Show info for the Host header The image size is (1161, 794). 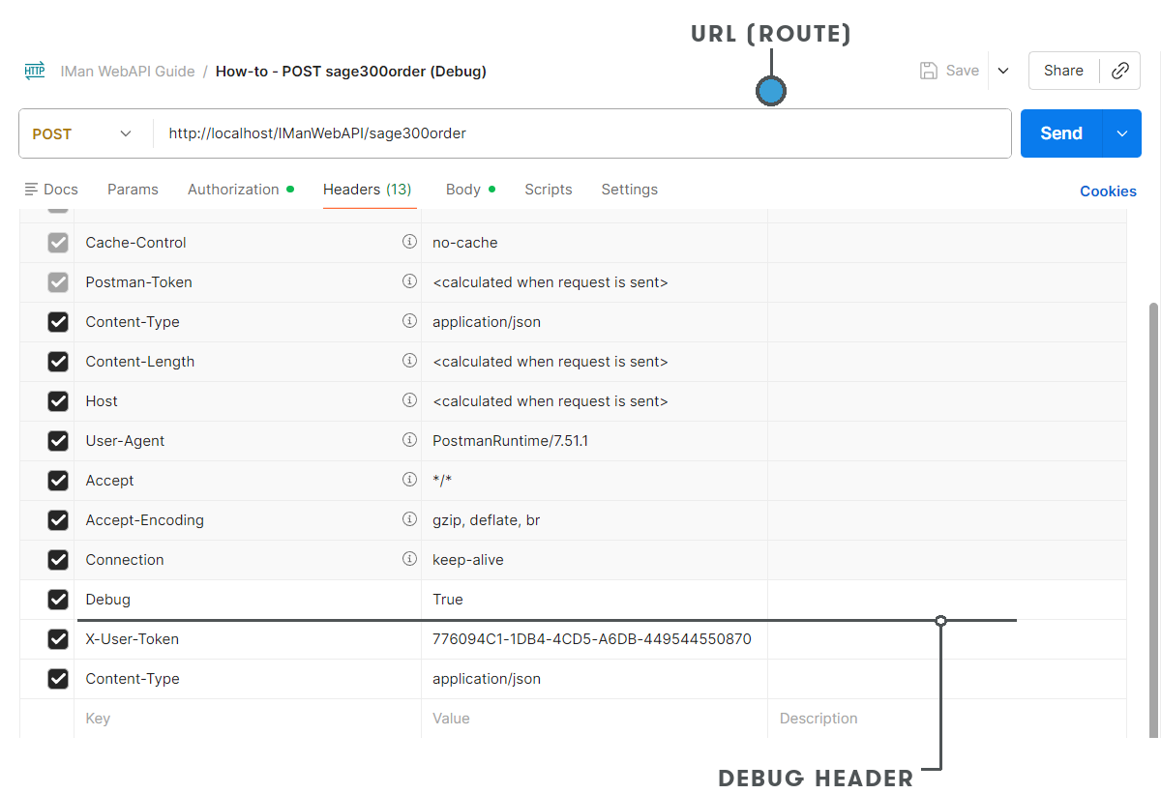(409, 400)
